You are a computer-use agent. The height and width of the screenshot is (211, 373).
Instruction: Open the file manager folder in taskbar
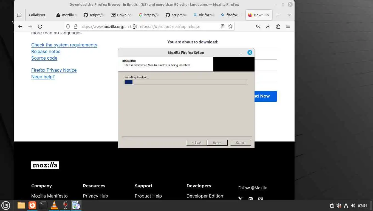(x=21, y=205)
